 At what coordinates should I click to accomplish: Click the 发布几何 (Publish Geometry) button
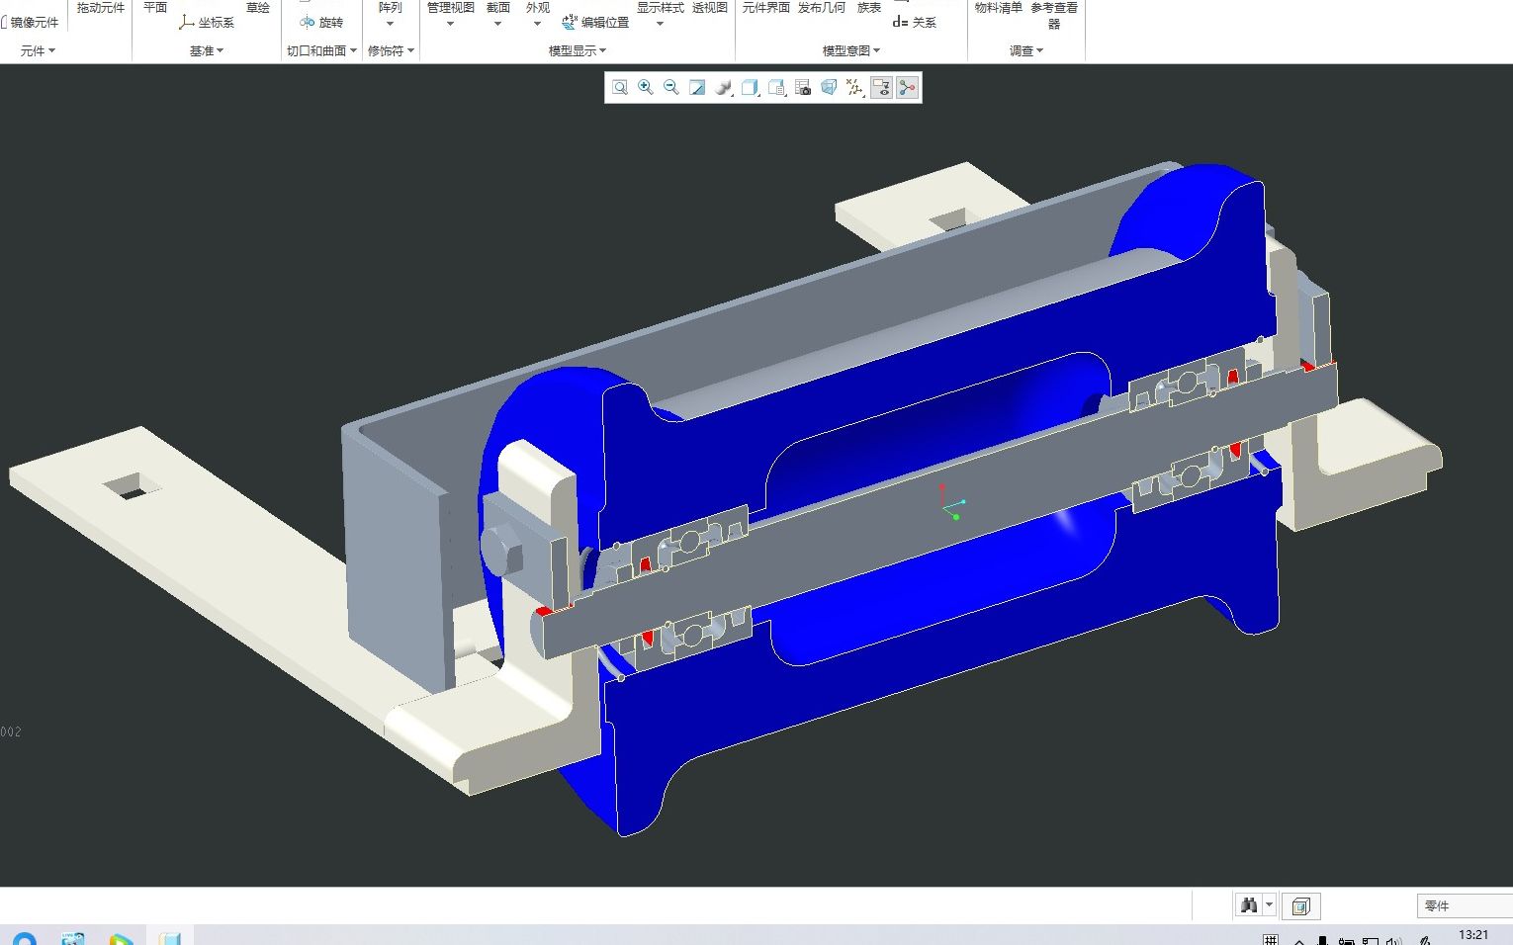click(822, 8)
